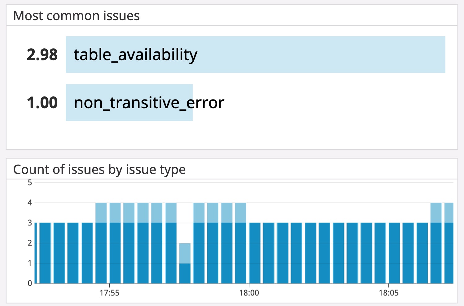Click the light blue segment above the 17:55 tick
464x306 pixels.
(115, 213)
